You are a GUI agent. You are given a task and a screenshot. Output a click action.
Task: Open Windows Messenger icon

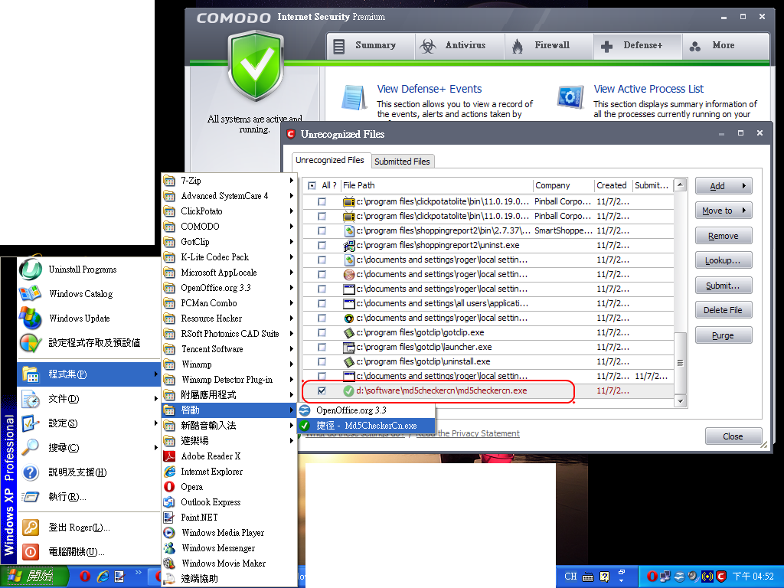point(169,548)
